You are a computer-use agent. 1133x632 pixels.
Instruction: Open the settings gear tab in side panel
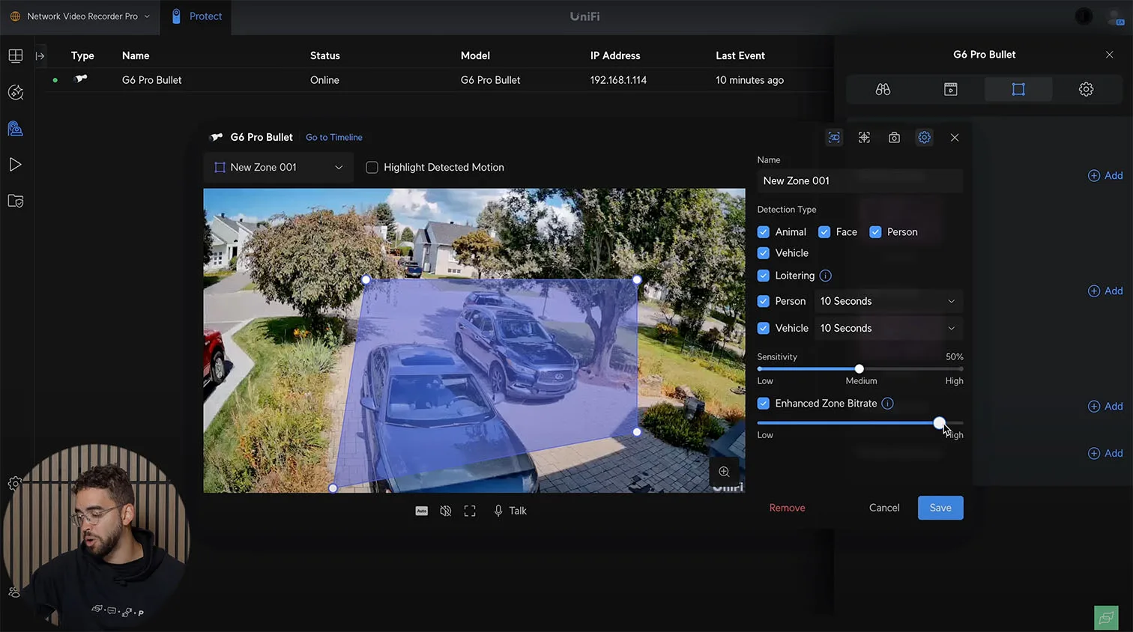pyautogui.click(x=1086, y=89)
